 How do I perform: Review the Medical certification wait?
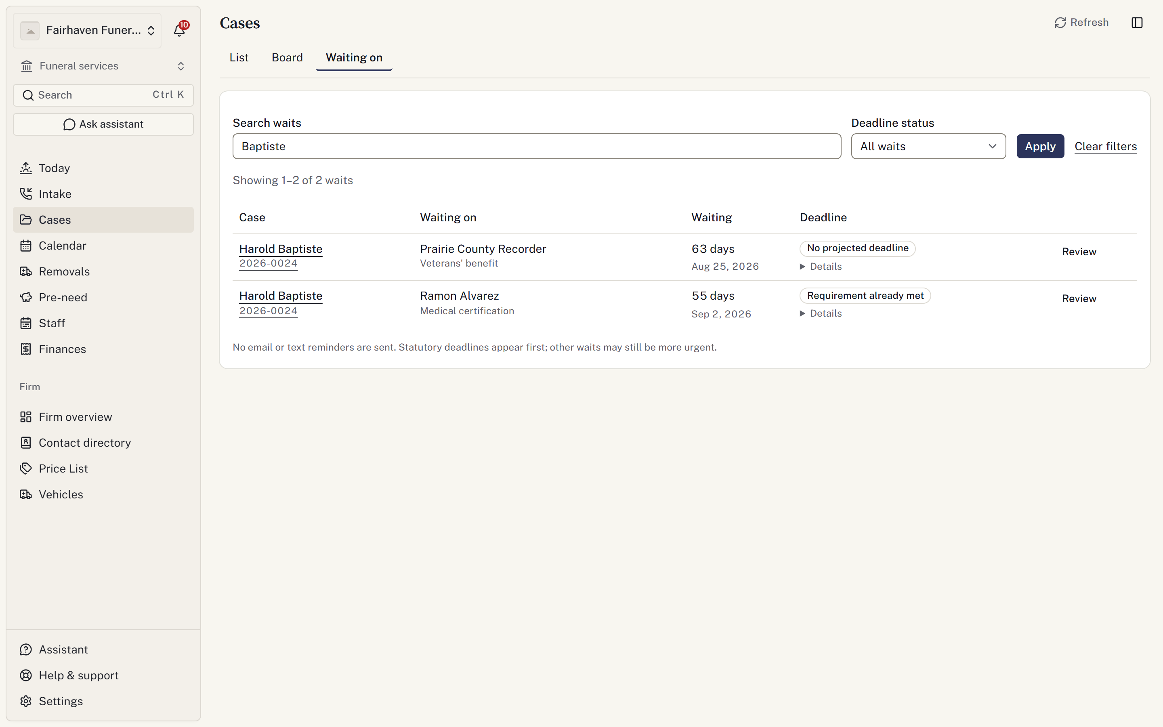pyautogui.click(x=1079, y=298)
